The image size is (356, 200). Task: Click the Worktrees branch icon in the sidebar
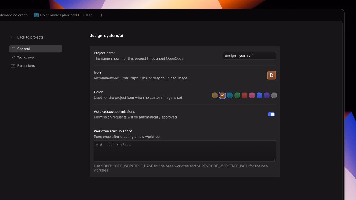[x=13, y=57]
